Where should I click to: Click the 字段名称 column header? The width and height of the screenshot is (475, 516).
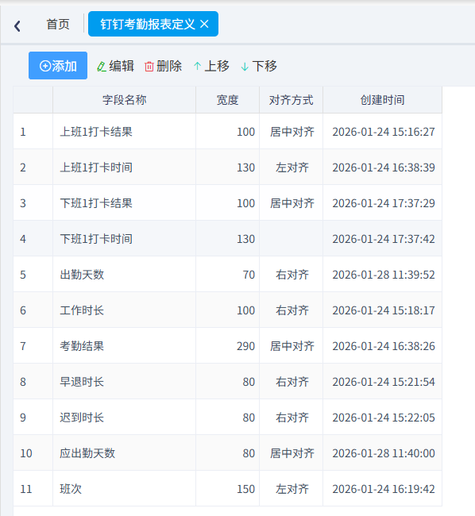[124, 100]
